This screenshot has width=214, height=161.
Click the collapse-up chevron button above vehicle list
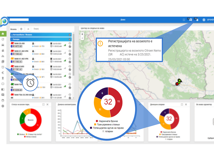[29, 29]
